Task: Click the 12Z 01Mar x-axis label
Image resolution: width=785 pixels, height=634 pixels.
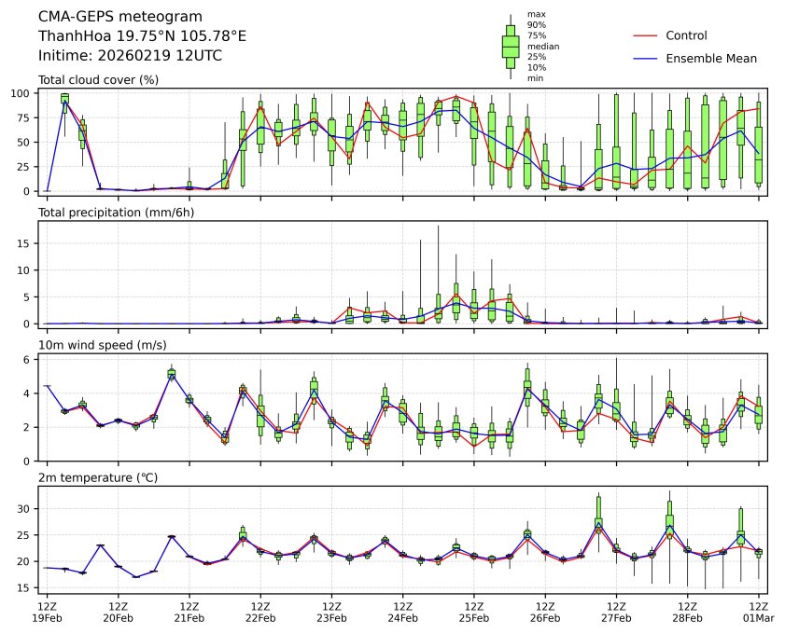Action: point(759,612)
